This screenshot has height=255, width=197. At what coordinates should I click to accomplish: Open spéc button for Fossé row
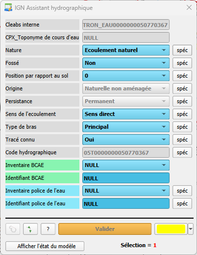(x=182, y=63)
